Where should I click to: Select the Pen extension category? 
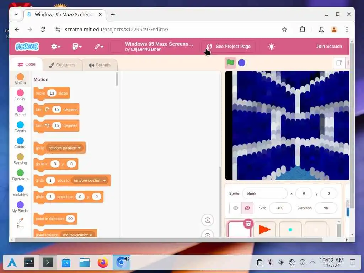(x=20, y=223)
